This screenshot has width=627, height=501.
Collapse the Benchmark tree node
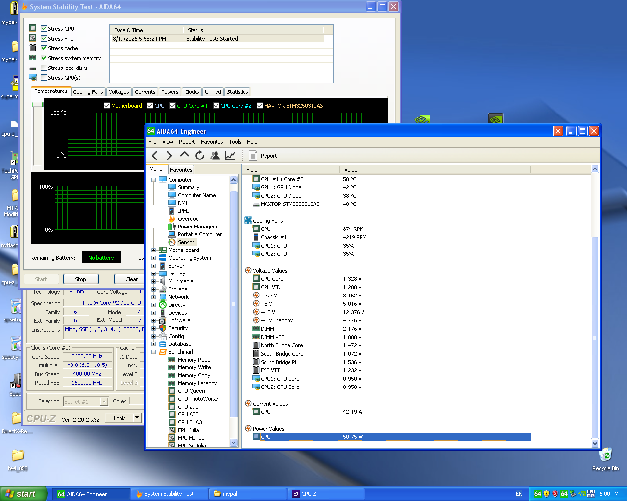pyautogui.click(x=153, y=352)
